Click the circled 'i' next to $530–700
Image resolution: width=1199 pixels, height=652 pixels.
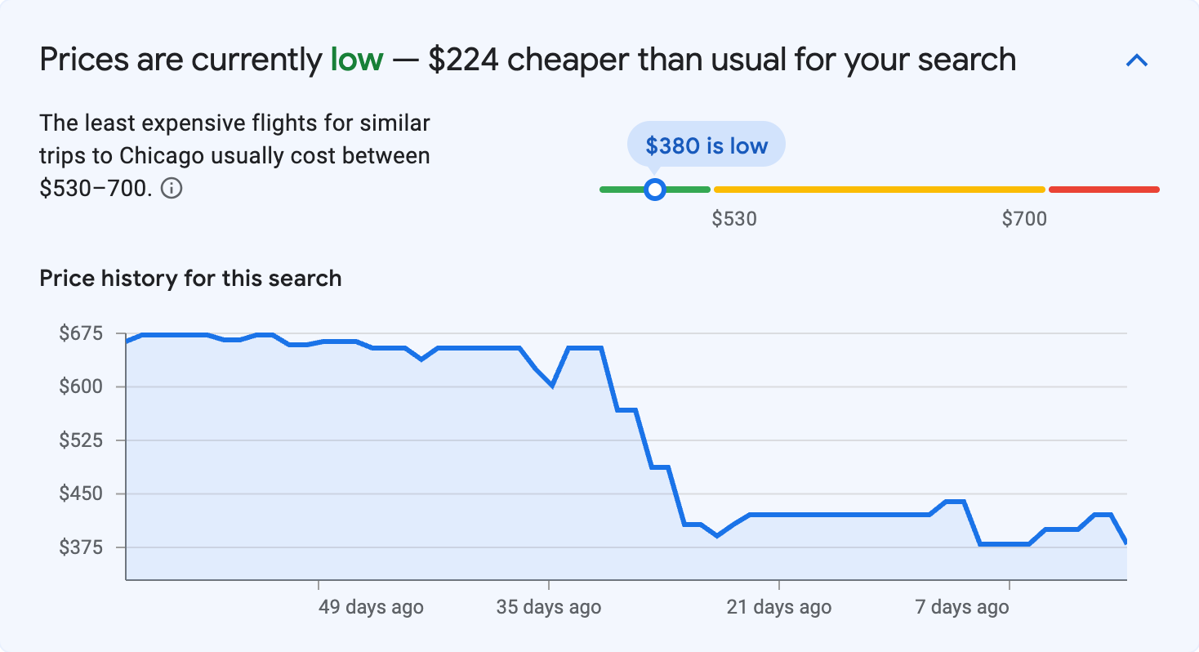click(x=172, y=188)
